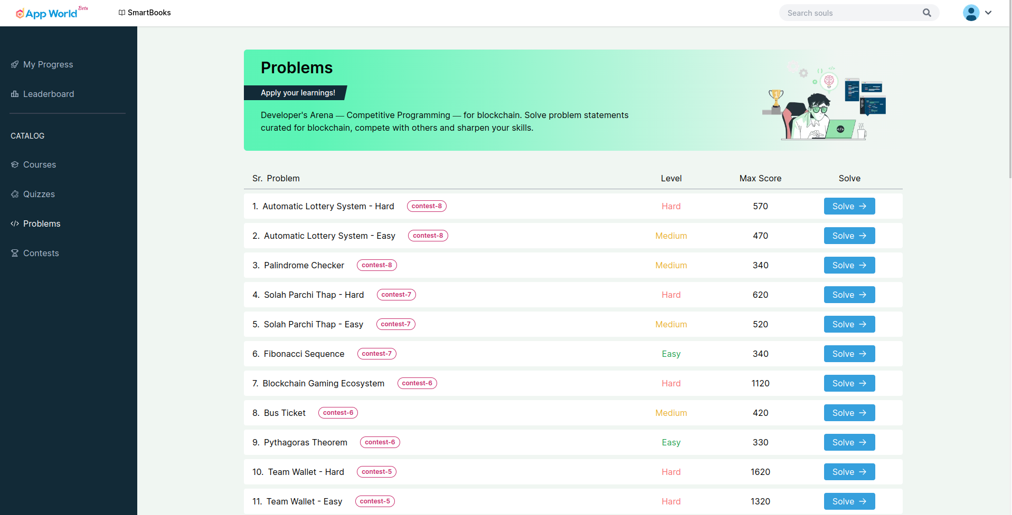Viewport: 1012px width, 515px height.
Task: Click the contest-6 tag beside Bus Ticket
Action: [338, 413]
